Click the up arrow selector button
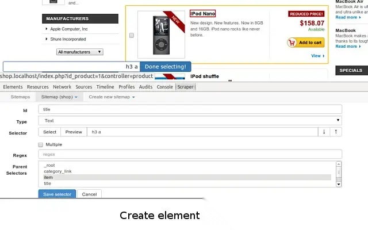 [336, 132]
